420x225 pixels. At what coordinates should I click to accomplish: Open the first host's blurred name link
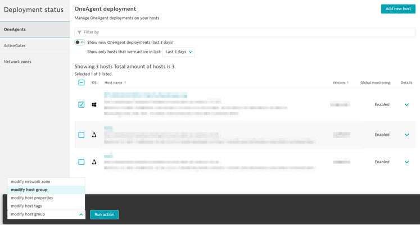[146, 95]
